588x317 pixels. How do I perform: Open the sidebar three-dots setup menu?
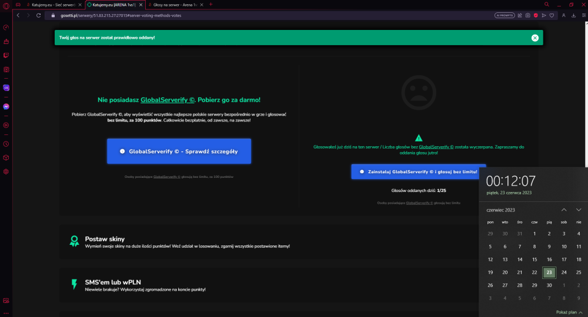coord(6,313)
